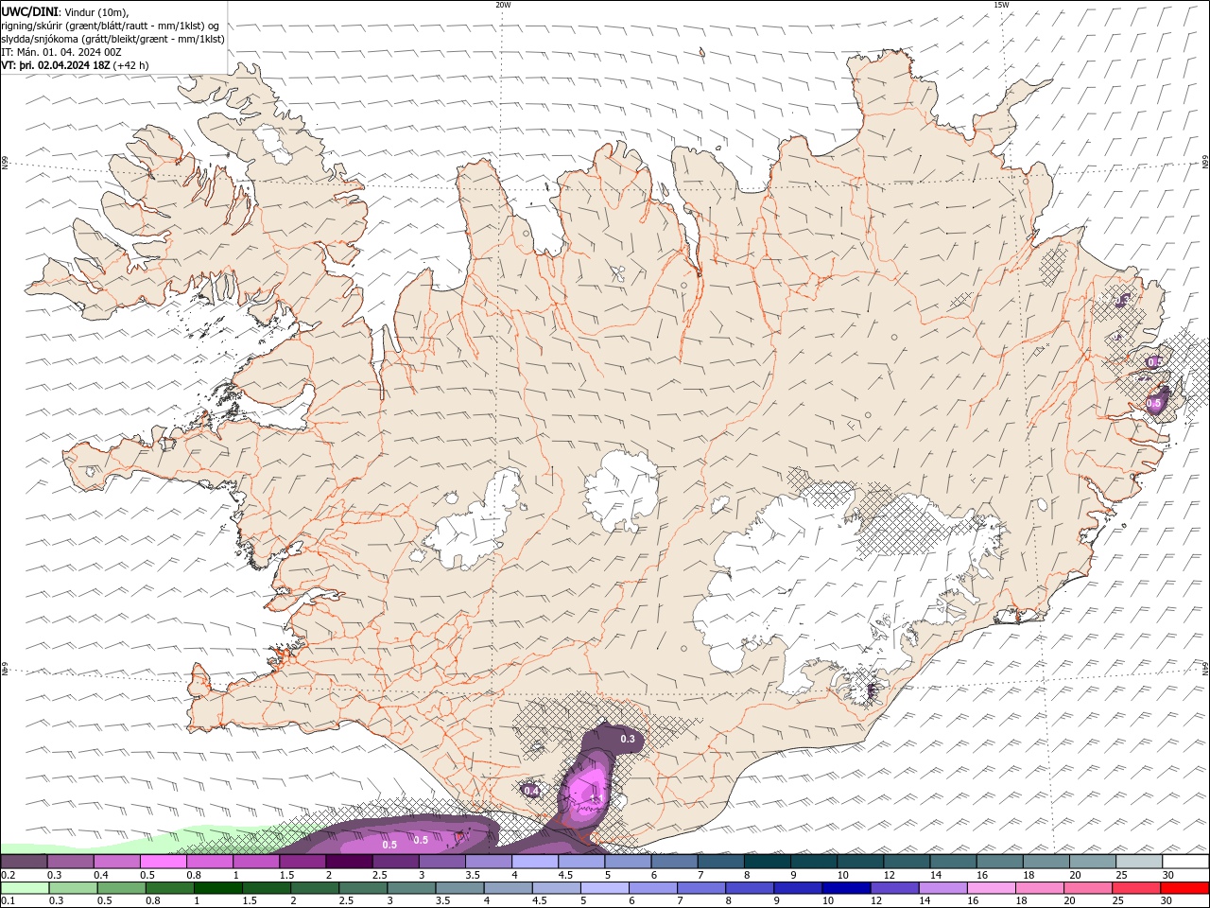
Task: Click the bright pink 0.5 snow-scale swatch
Action: tap(163, 862)
